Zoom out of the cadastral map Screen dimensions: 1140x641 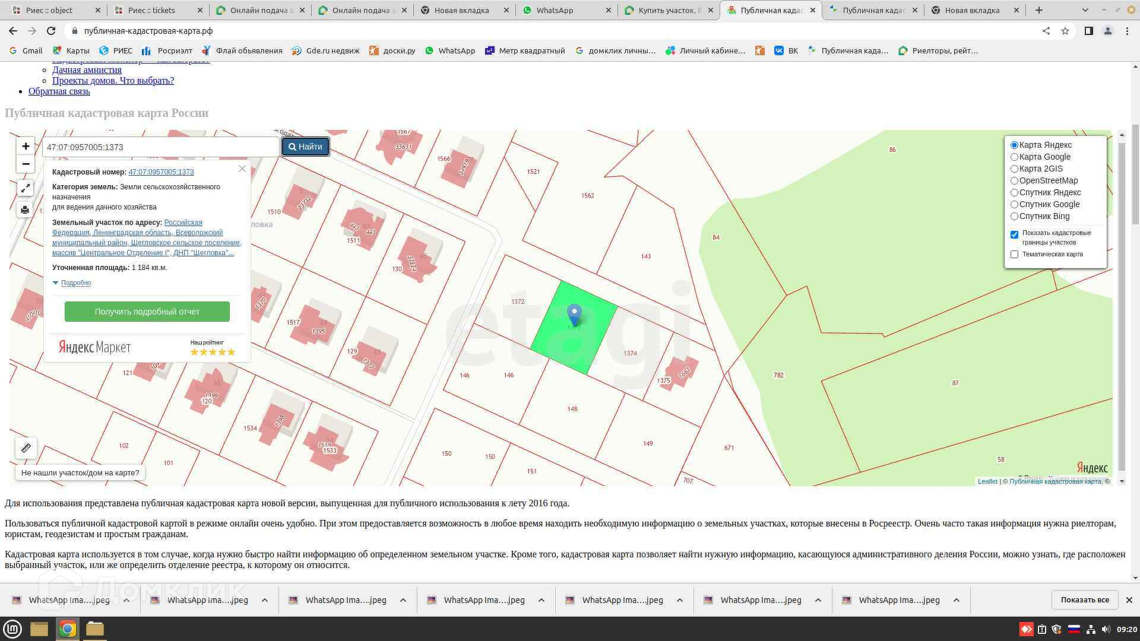tap(26, 164)
